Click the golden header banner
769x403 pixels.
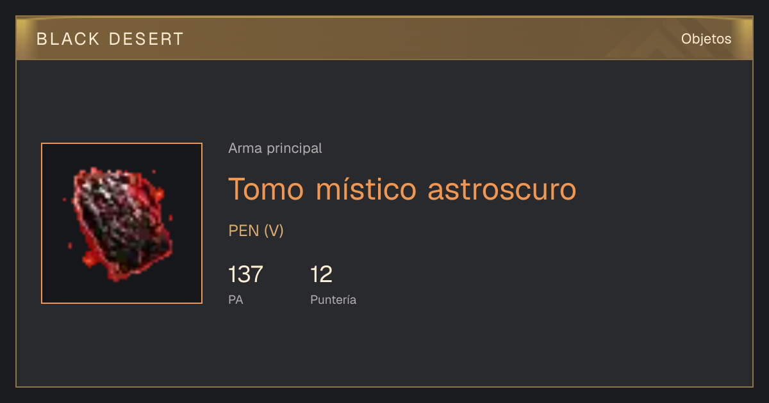[x=384, y=38]
